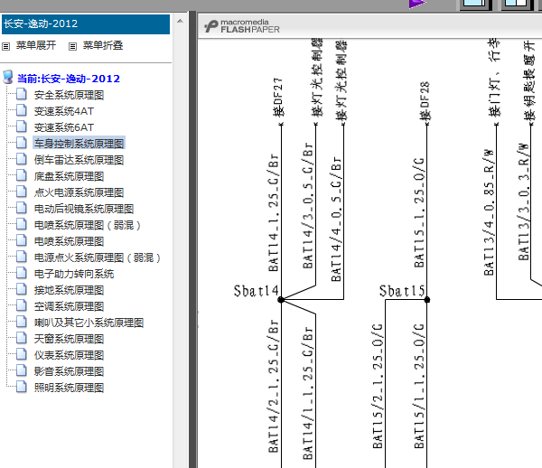Click wire label BAT15_1.25_O/G

(419, 212)
